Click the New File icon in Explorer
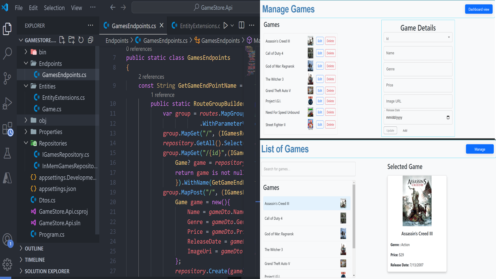Screen dimensions: 496x279 click(62, 40)
